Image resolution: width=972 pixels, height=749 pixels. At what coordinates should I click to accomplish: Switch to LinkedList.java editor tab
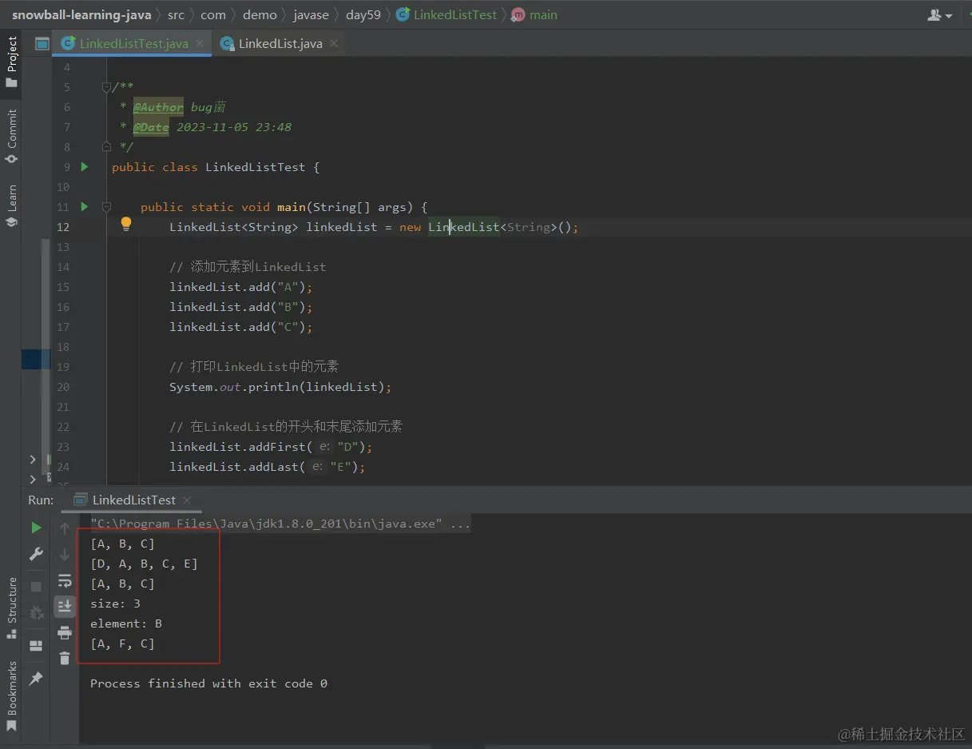tap(280, 44)
